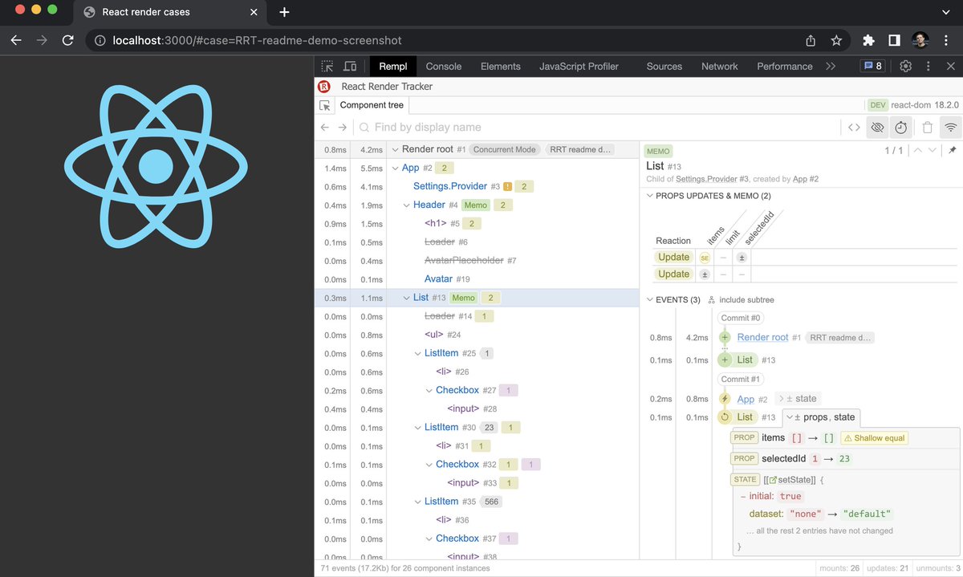Collapse the App #2 tree node
963x577 pixels.
pyautogui.click(x=395, y=168)
